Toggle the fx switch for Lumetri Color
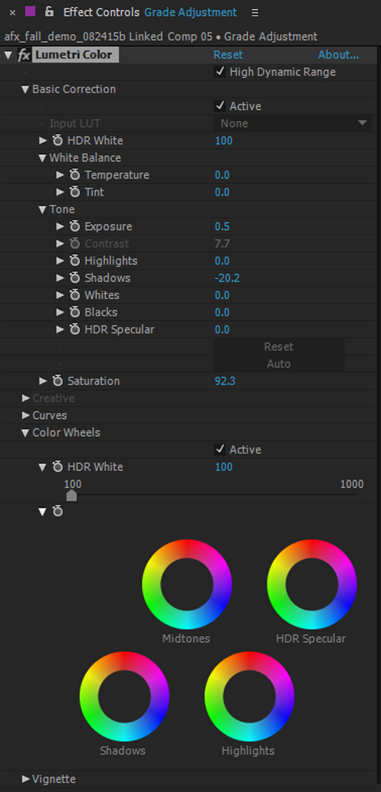 coord(24,55)
